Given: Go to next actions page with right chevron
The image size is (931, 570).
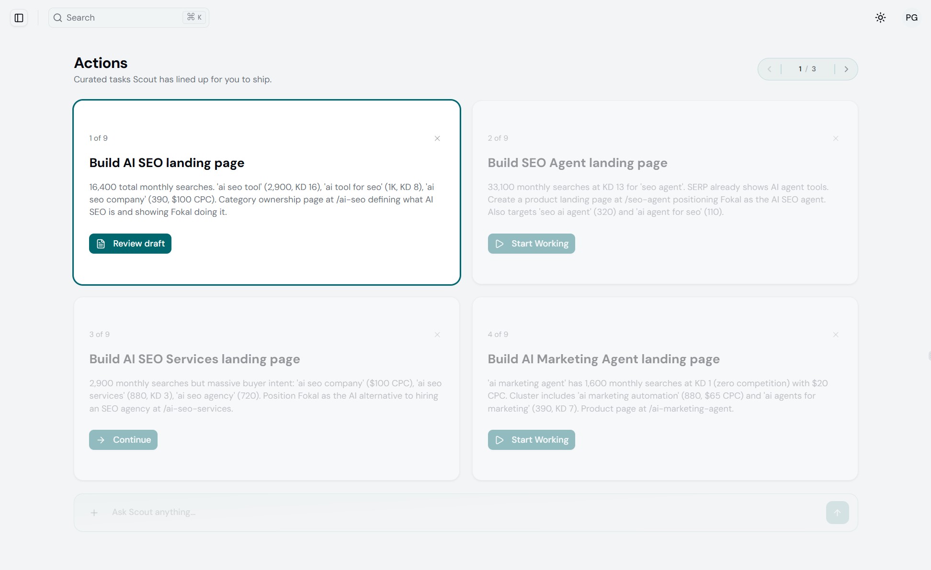Looking at the screenshot, I should click(846, 69).
